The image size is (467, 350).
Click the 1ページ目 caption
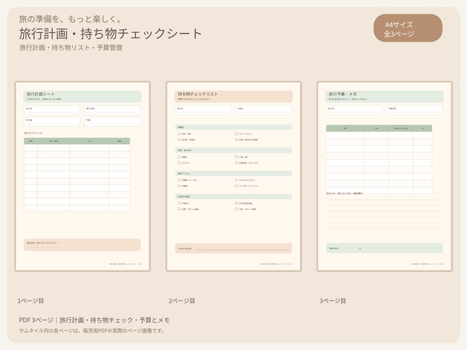[31, 301]
